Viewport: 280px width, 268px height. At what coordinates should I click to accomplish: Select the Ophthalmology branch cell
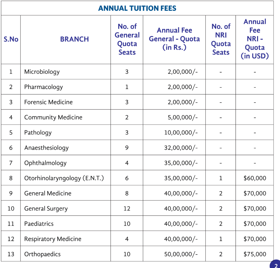point(45,163)
